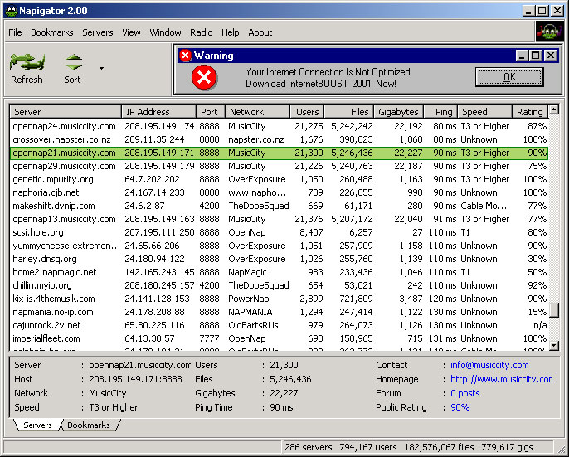The height and width of the screenshot is (457, 569).
Task: Click the large red X warning icon
Action: [204, 77]
